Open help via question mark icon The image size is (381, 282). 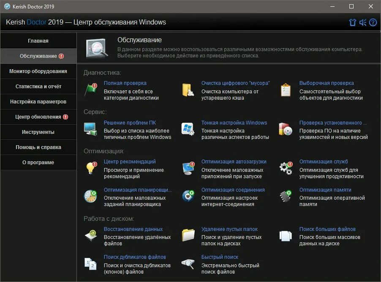pyautogui.click(x=373, y=22)
